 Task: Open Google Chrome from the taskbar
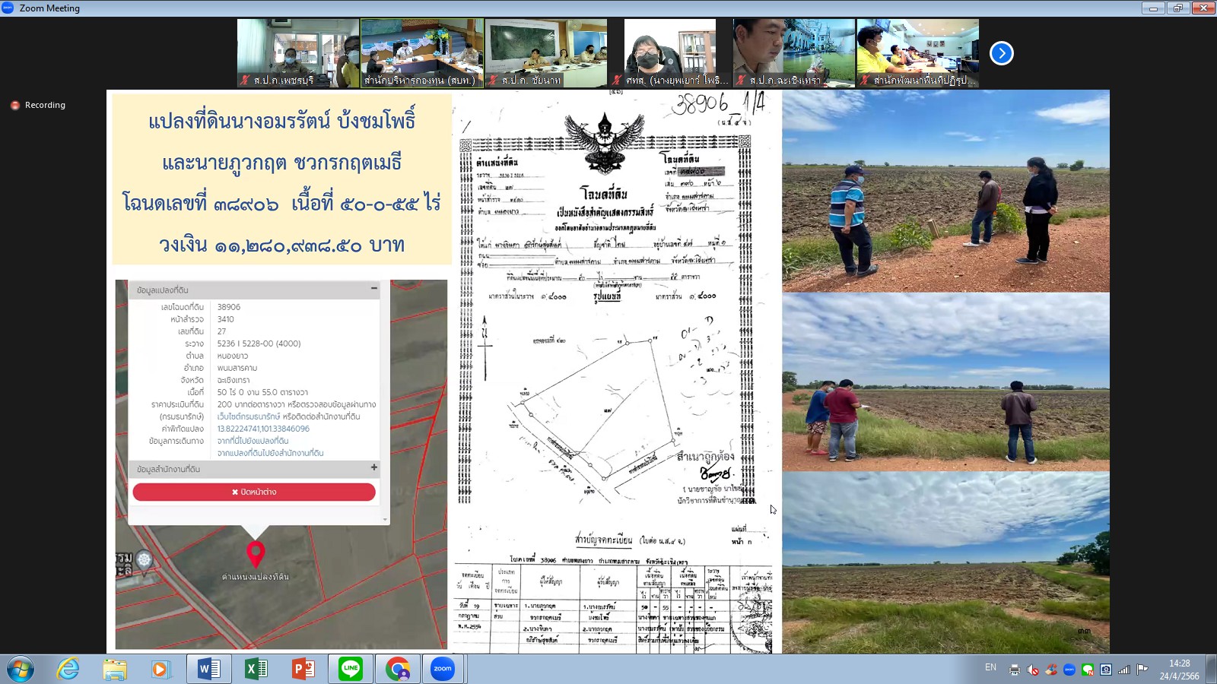click(397, 669)
